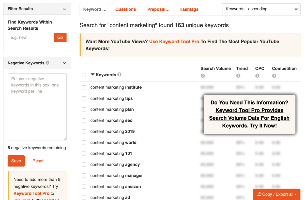Focus the negative keywords text box

click(x=37, y=107)
